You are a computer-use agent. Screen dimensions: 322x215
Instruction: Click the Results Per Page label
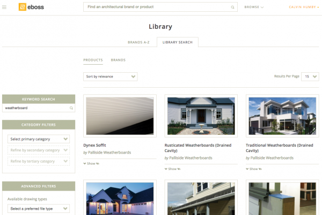287,76
